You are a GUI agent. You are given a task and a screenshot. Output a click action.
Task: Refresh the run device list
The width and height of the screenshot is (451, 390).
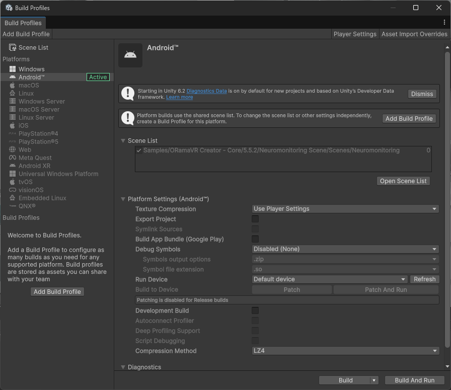(x=424, y=279)
